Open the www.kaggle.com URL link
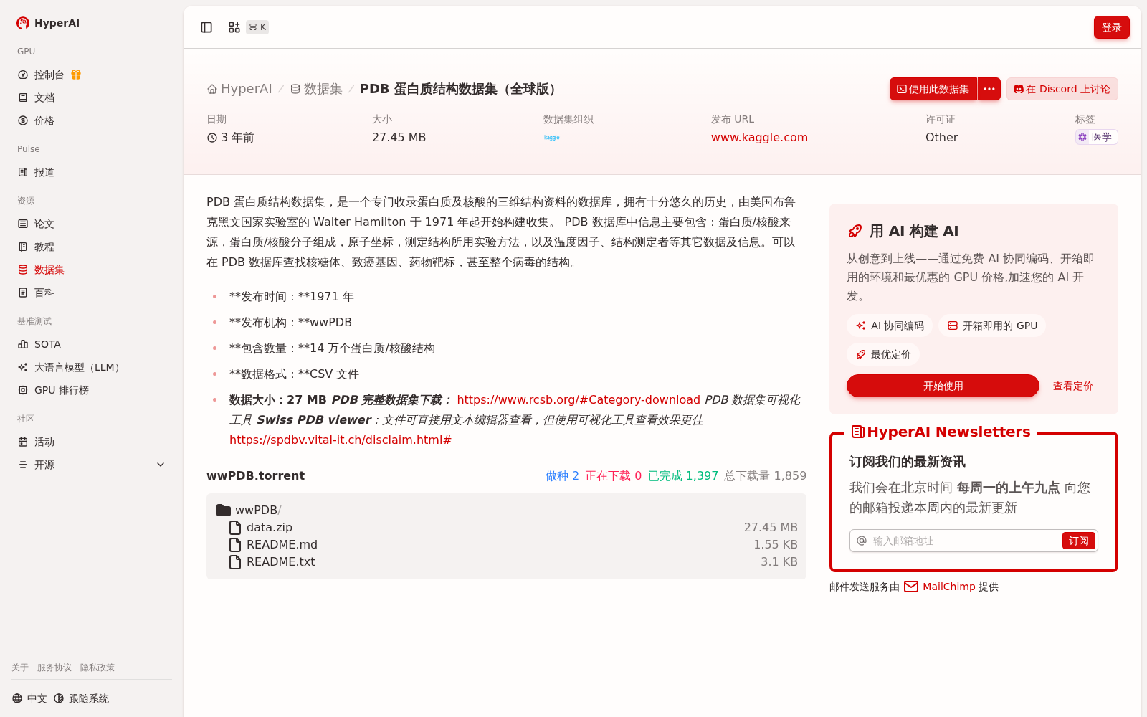This screenshot has width=1147, height=717. (759, 137)
